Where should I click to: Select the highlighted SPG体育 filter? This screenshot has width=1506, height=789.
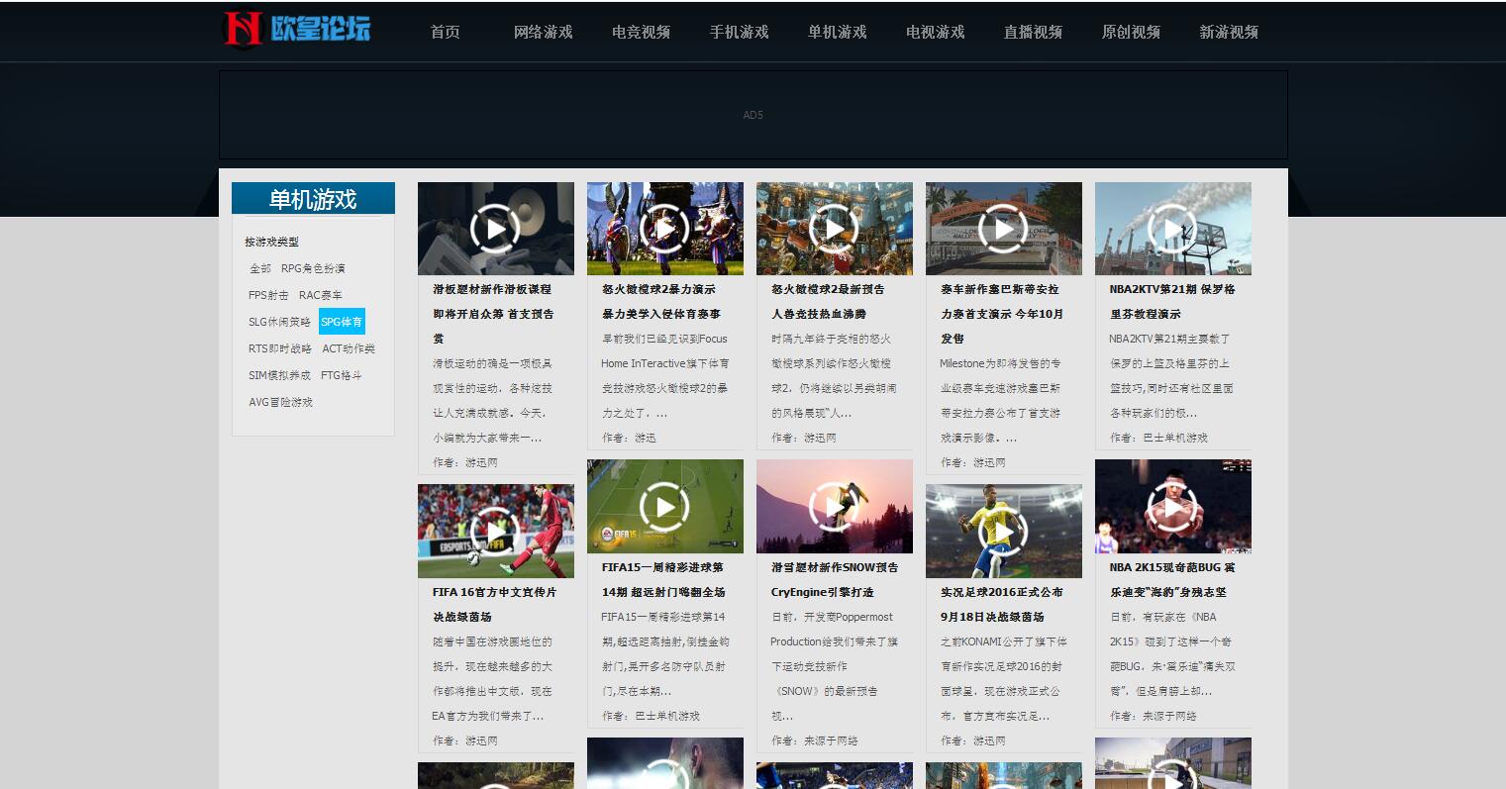click(x=342, y=322)
